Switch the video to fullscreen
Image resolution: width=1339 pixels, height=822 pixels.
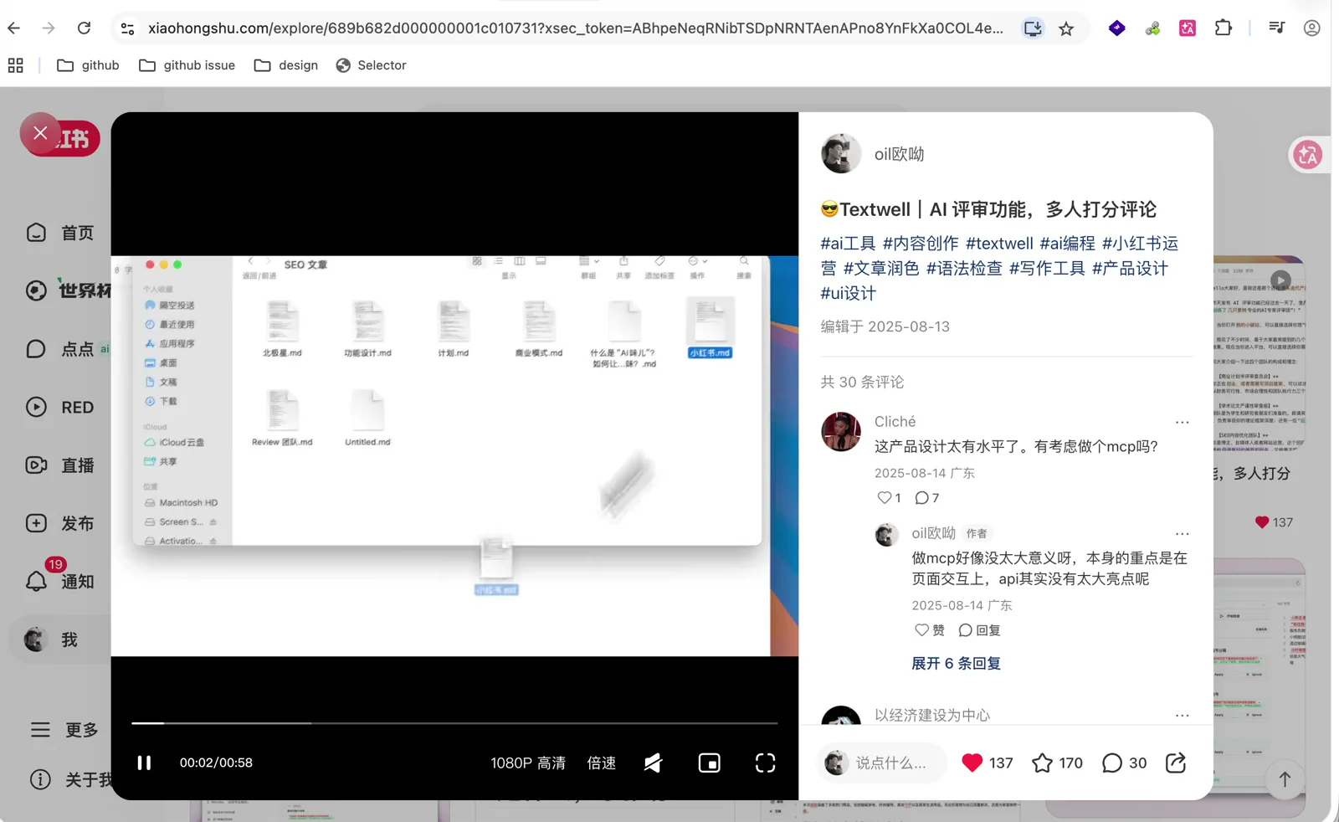(765, 763)
